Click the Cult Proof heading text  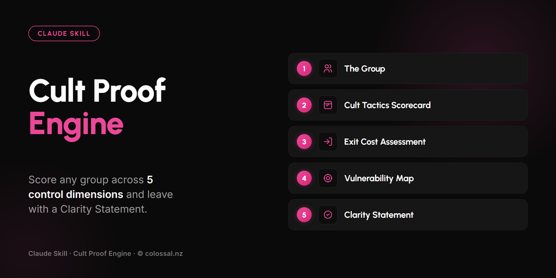tap(97, 90)
